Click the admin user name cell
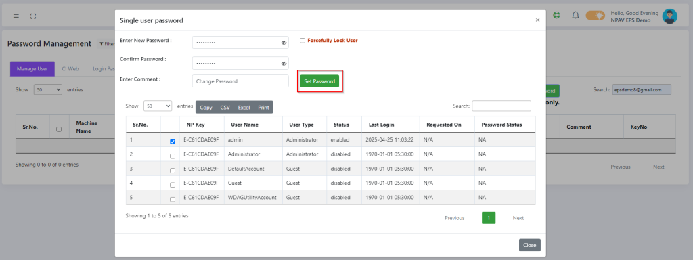 click(253, 139)
